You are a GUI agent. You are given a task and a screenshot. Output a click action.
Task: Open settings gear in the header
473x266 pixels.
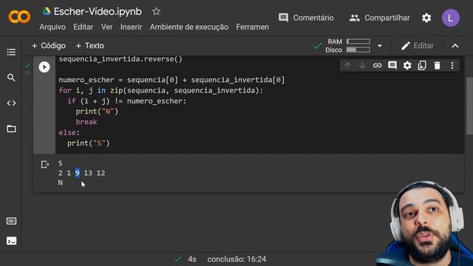[426, 18]
